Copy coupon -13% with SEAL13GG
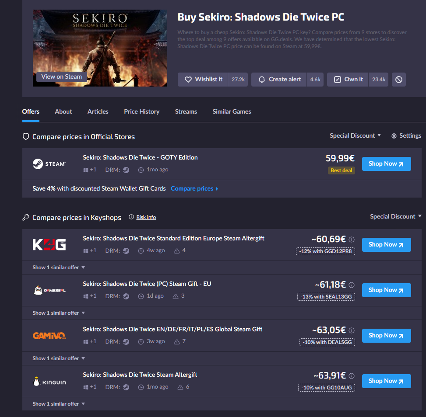The width and height of the screenshot is (426, 417). [x=326, y=297]
